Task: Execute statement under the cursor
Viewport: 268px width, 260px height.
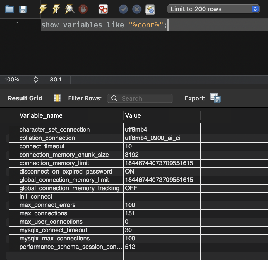Action: click(x=56, y=9)
